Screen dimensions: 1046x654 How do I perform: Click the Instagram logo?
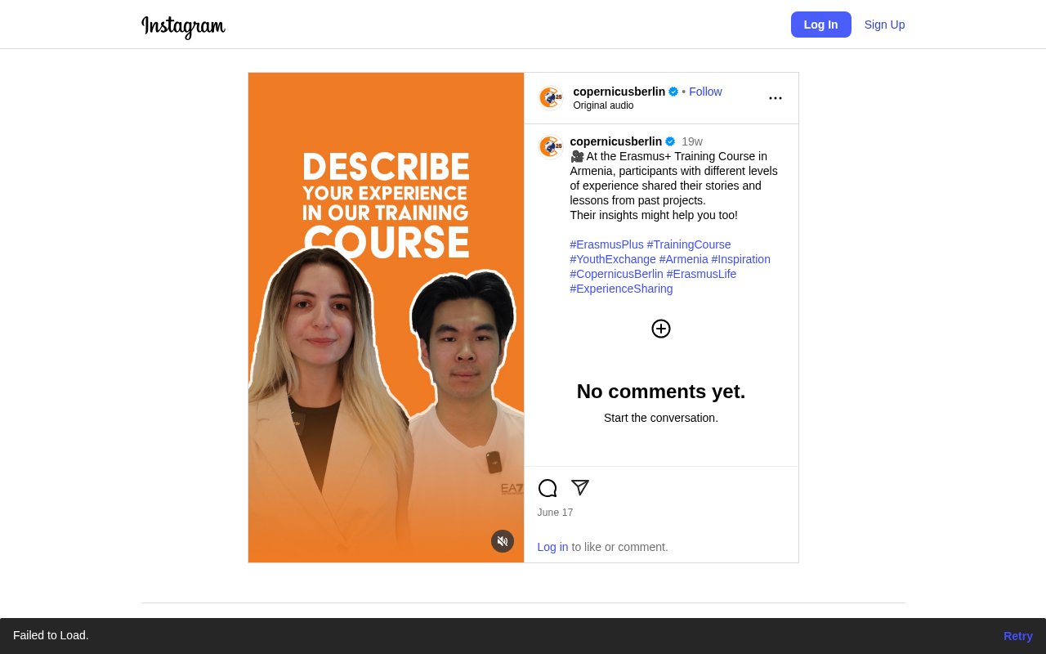[183, 26]
